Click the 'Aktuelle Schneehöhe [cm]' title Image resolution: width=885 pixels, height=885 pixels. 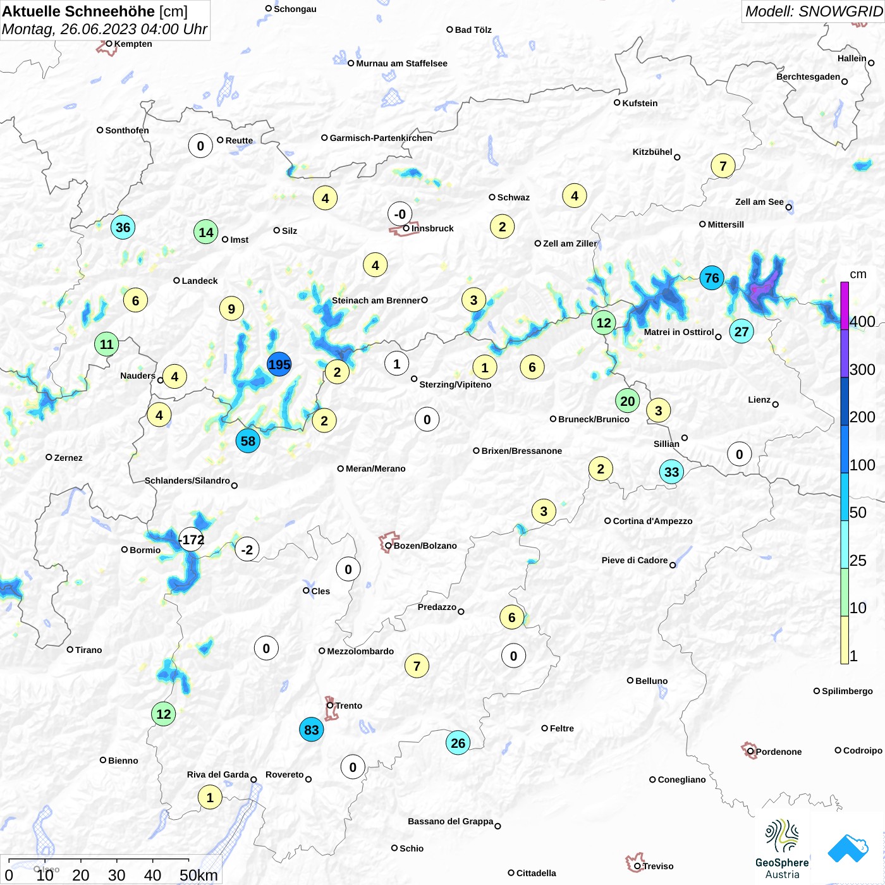coord(95,11)
